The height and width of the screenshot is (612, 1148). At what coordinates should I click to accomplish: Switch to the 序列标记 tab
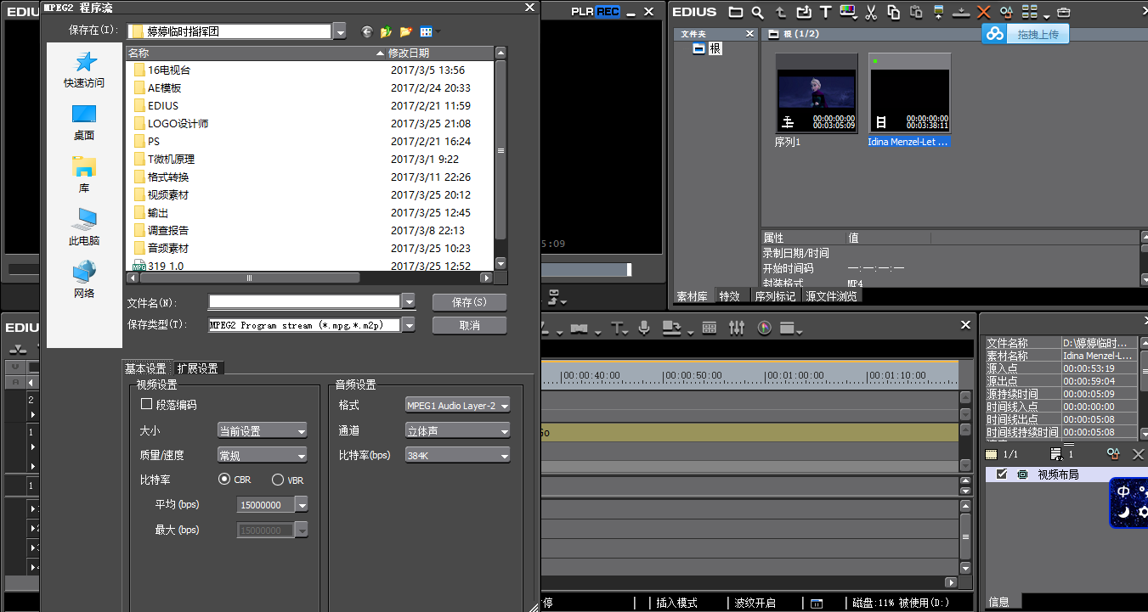[x=775, y=296]
